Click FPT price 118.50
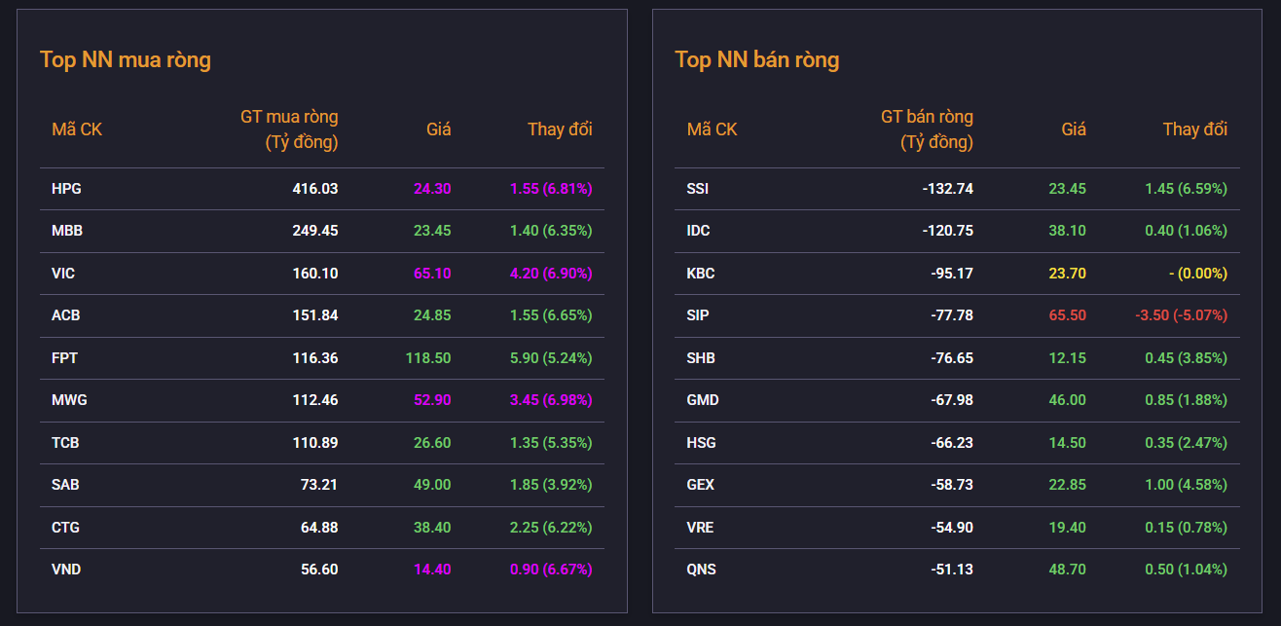This screenshot has height=626, width=1281. coord(428,358)
